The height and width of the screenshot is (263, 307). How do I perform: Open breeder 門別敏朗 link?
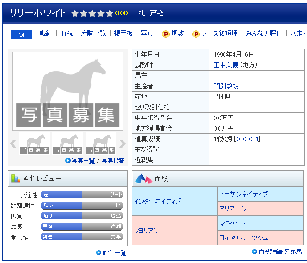[226, 86]
